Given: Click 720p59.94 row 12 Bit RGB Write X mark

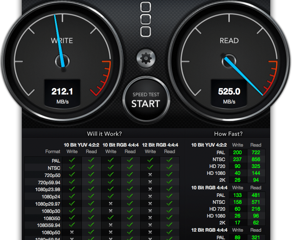Looking at the screenshot, I should [150, 182].
